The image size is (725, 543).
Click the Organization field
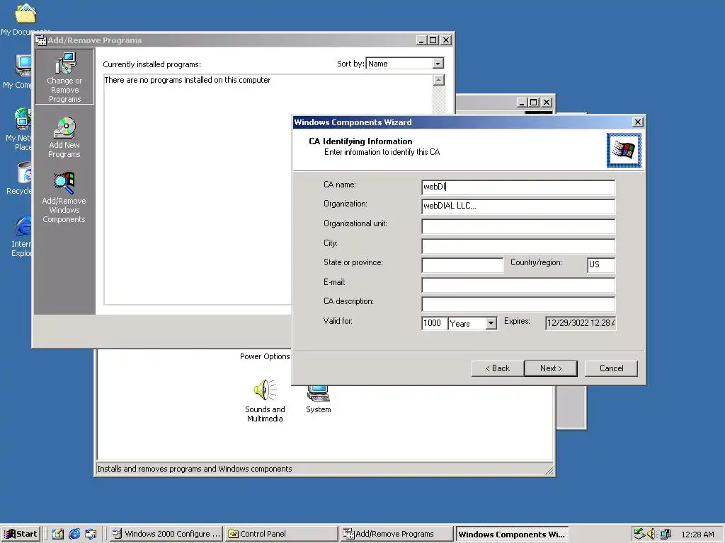tap(518, 206)
